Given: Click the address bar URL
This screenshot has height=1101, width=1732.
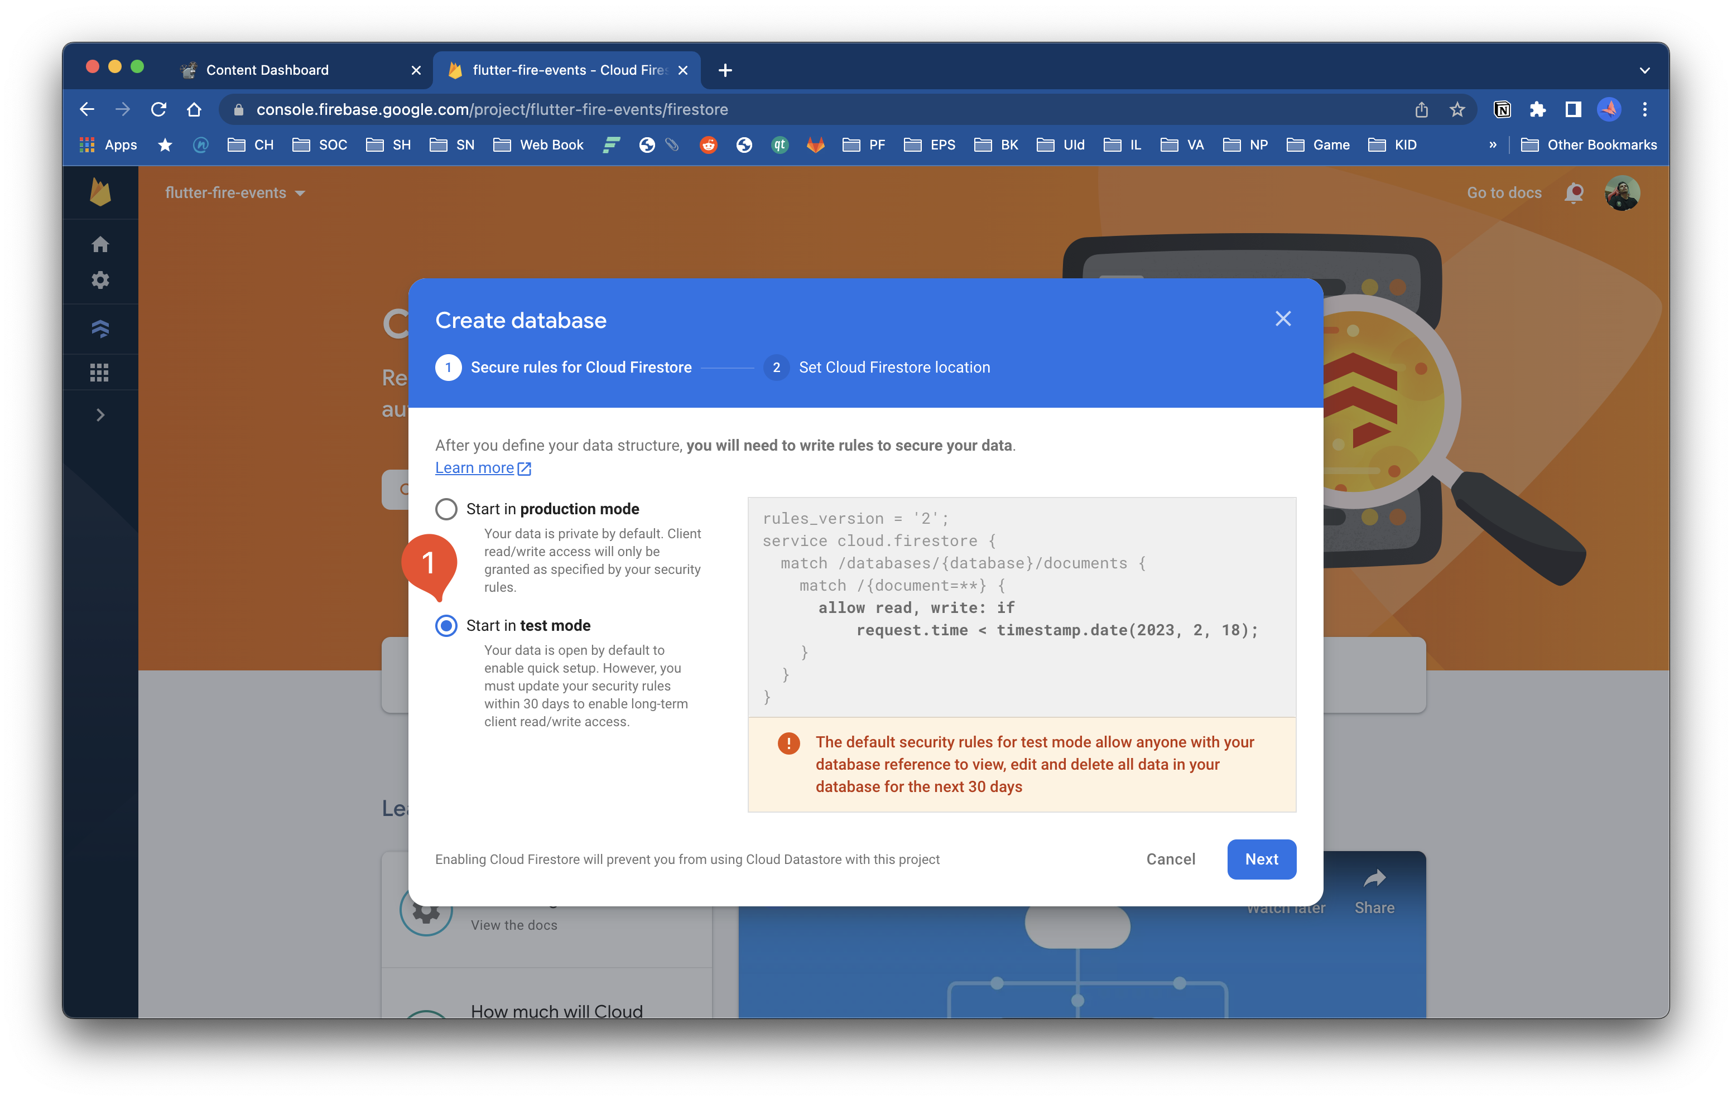Looking at the screenshot, I should tap(492, 109).
